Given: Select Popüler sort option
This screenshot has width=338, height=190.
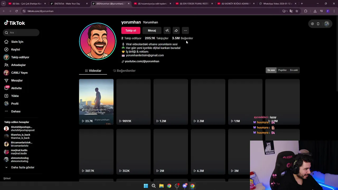Looking at the screenshot, I should point(282,70).
